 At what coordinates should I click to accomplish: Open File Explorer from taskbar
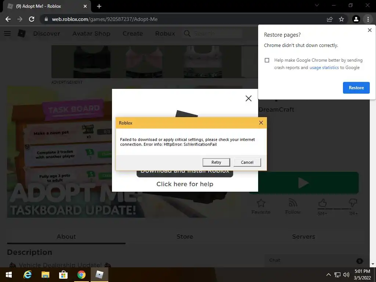coord(45,275)
